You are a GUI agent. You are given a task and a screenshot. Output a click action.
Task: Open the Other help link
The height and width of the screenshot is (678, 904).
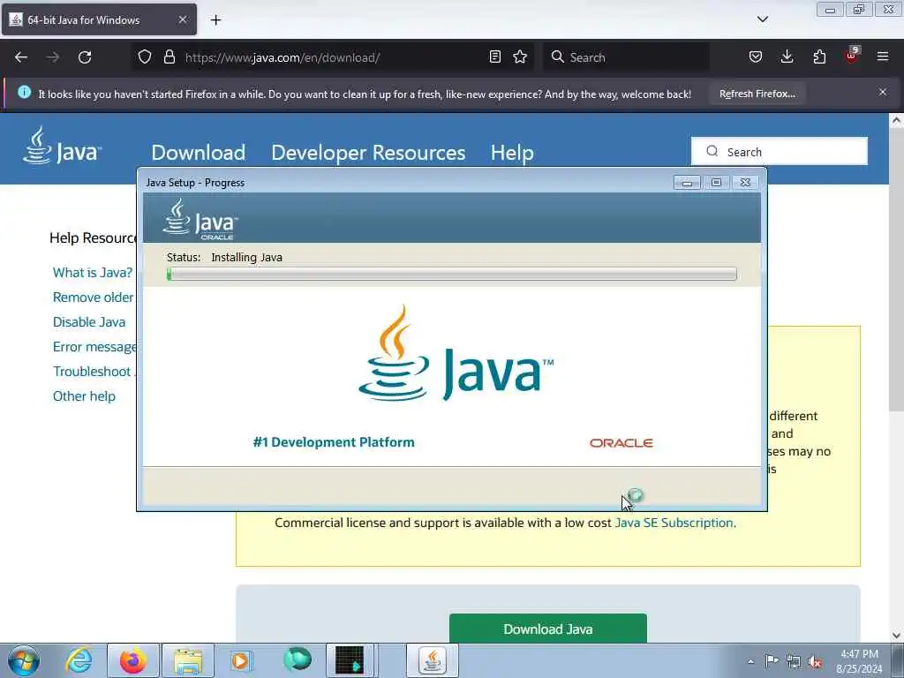coord(84,396)
